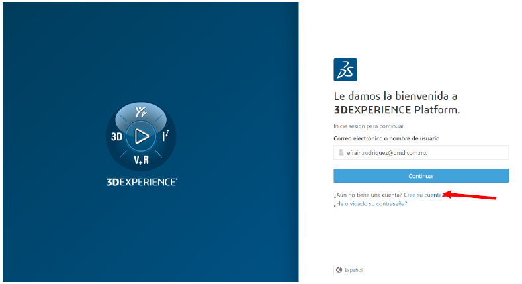
Task: Click the 3DEXPERIENCE wordmark below the compass
Action: click(x=142, y=182)
